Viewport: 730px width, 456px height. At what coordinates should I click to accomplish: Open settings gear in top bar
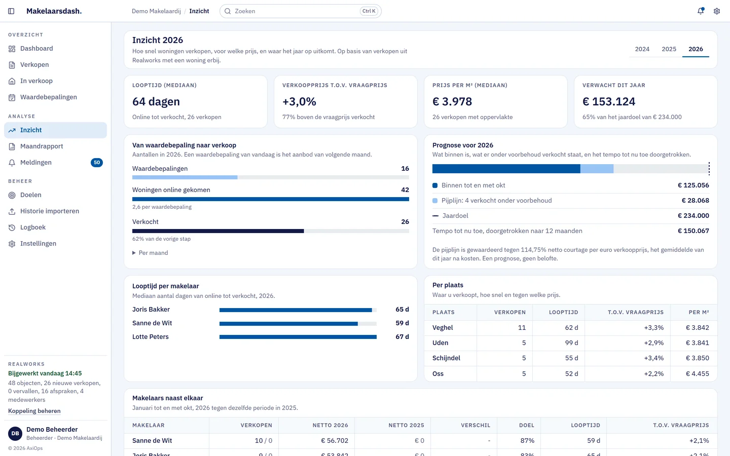pos(717,11)
